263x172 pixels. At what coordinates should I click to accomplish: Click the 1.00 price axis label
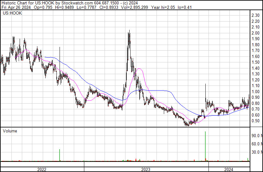[x=255, y=92]
